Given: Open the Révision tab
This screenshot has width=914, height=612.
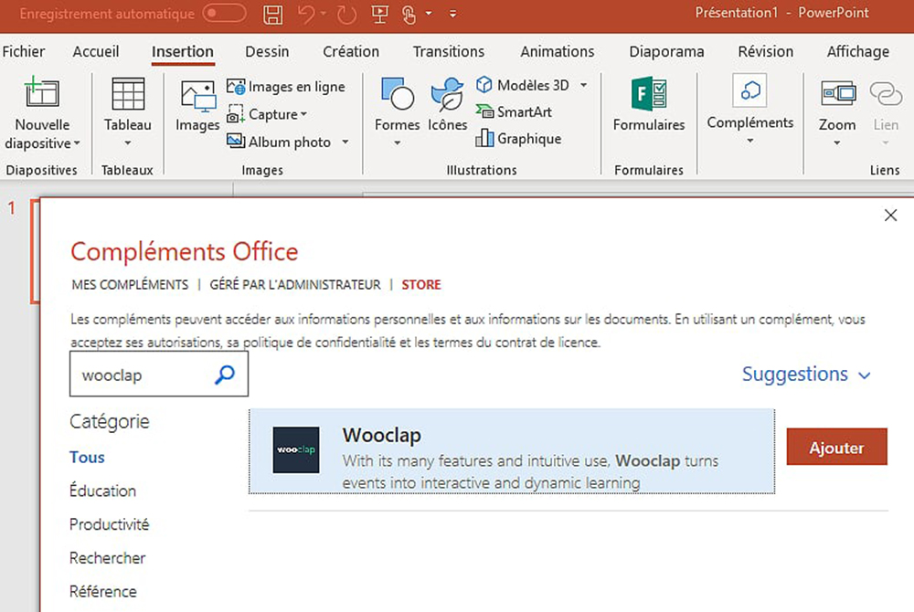Looking at the screenshot, I should 765,52.
